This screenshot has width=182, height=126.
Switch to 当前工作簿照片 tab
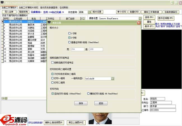(9, 8)
